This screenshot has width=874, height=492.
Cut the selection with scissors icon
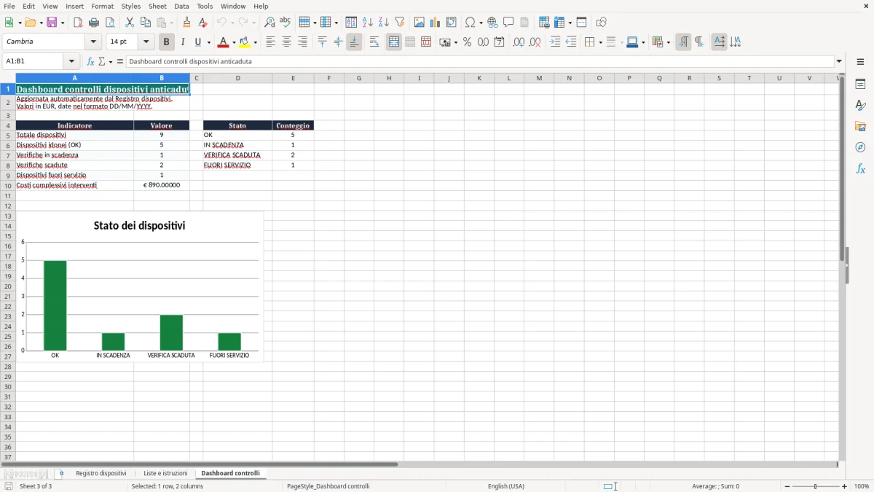click(x=130, y=23)
